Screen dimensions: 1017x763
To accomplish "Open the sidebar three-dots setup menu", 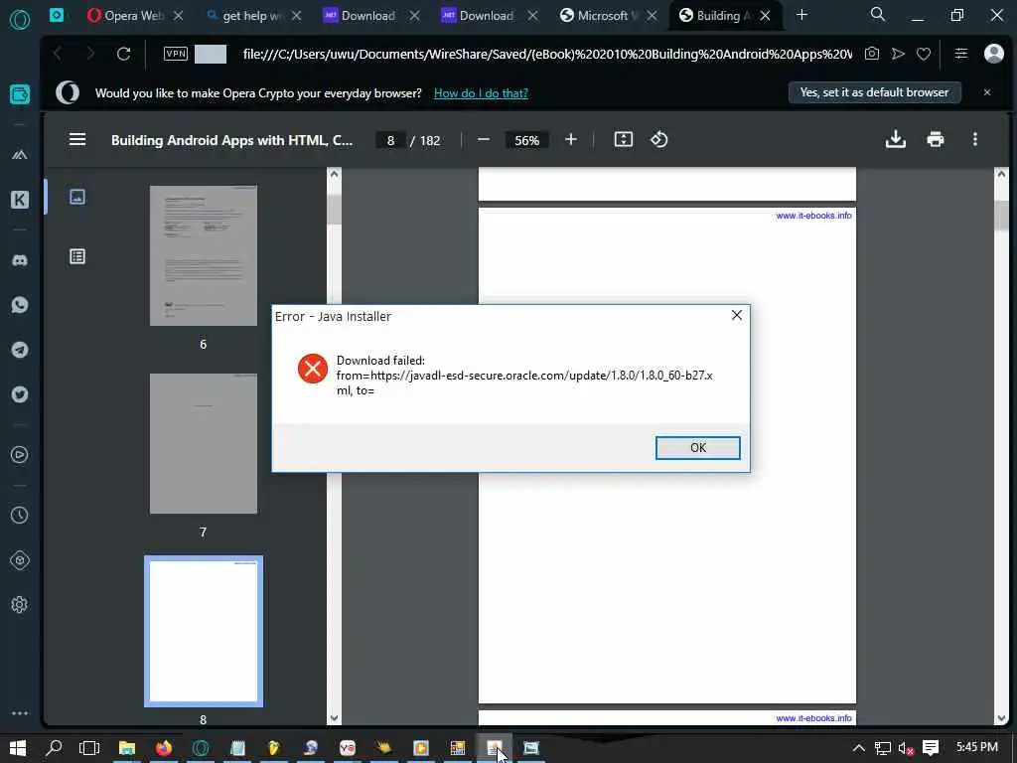I will tap(20, 713).
